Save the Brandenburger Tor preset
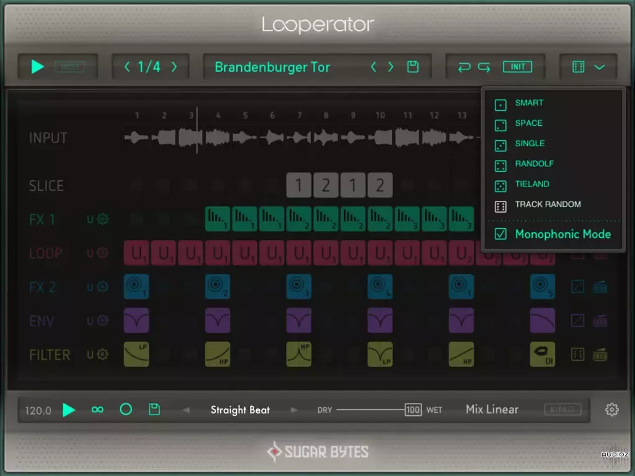Image resolution: width=635 pixels, height=476 pixels. (x=412, y=67)
